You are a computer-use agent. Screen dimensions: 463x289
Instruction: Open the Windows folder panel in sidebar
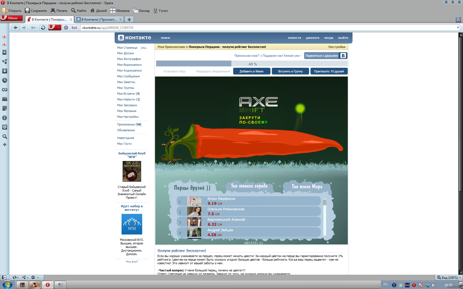point(4,99)
